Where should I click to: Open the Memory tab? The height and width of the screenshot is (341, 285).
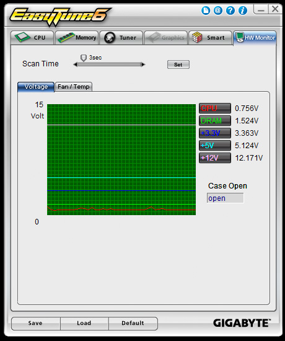77,38
